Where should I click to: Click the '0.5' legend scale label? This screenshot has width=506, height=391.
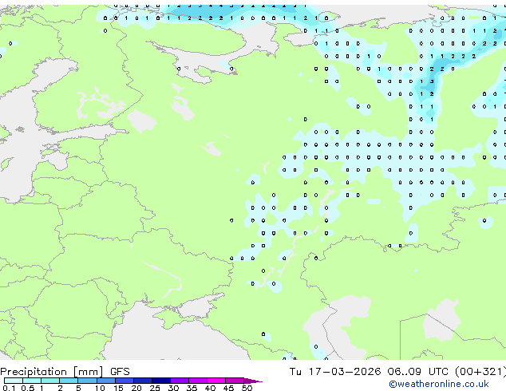[28, 388]
